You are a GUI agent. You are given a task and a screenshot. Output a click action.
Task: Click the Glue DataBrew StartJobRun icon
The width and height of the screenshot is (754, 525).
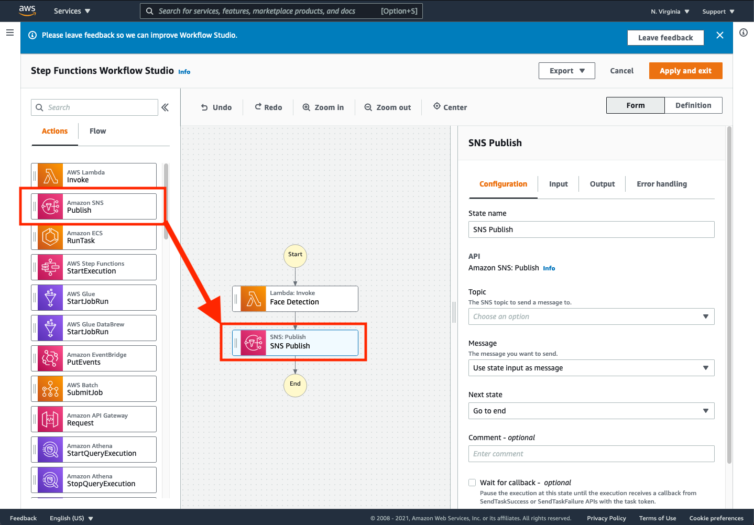click(x=50, y=328)
